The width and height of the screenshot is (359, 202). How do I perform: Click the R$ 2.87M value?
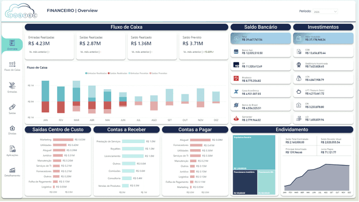point(90,44)
